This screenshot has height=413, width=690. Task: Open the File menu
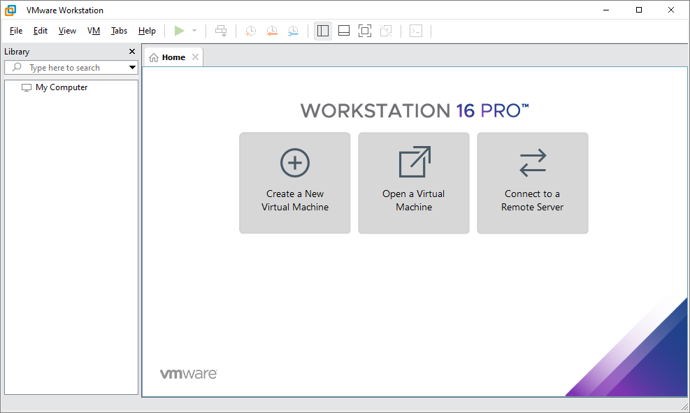tap(16, 31)
